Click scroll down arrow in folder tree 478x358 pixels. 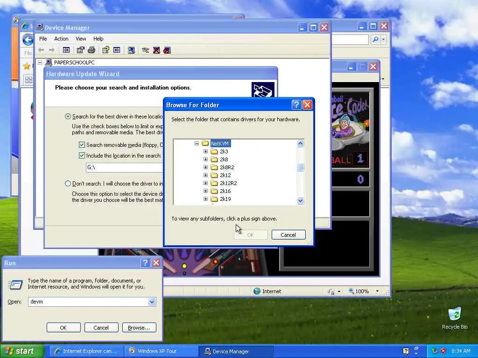click(300, 200)
